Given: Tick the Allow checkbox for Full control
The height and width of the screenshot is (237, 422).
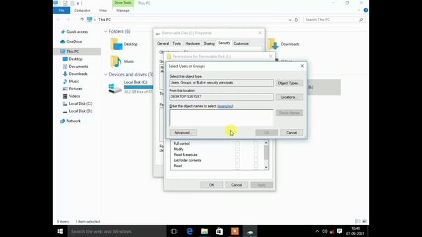Looking at the screenshot, I should [x=237, y=144].
